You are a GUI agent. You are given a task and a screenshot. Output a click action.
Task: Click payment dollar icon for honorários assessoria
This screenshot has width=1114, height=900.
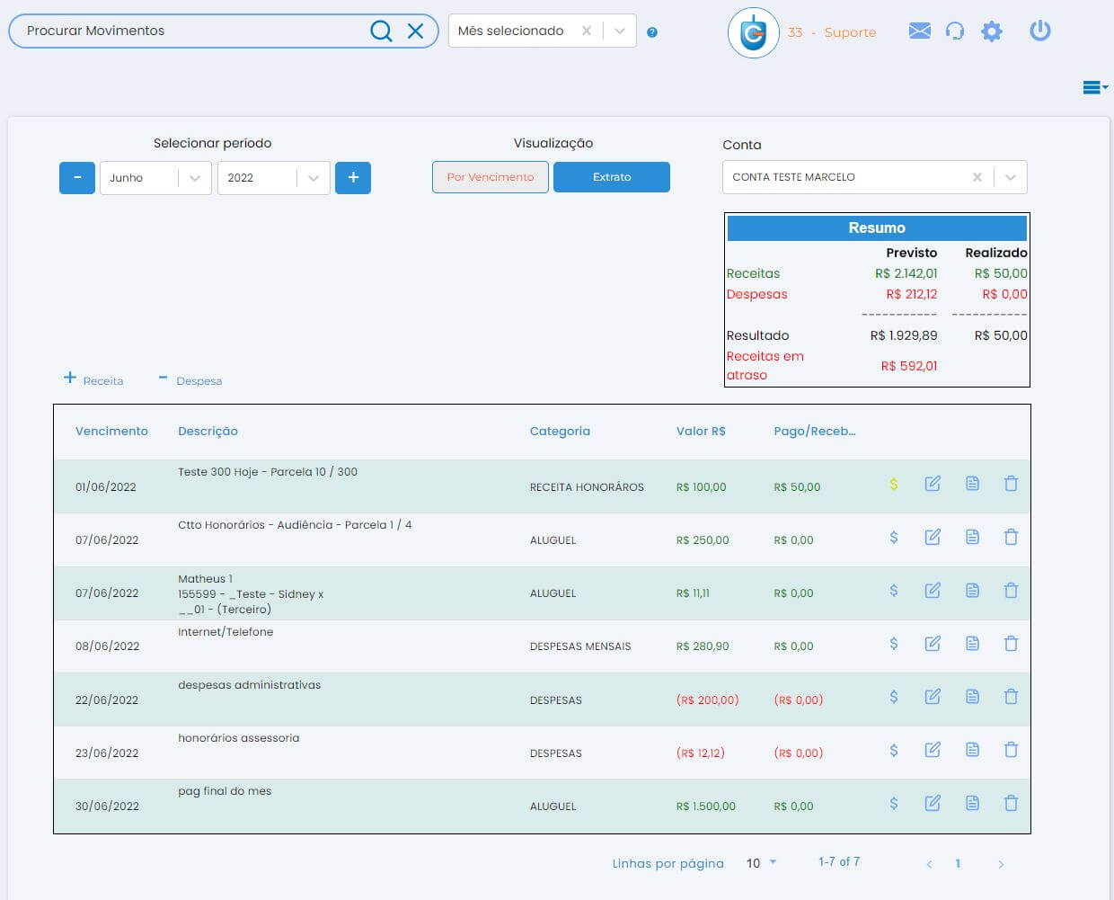coord(894,749)
